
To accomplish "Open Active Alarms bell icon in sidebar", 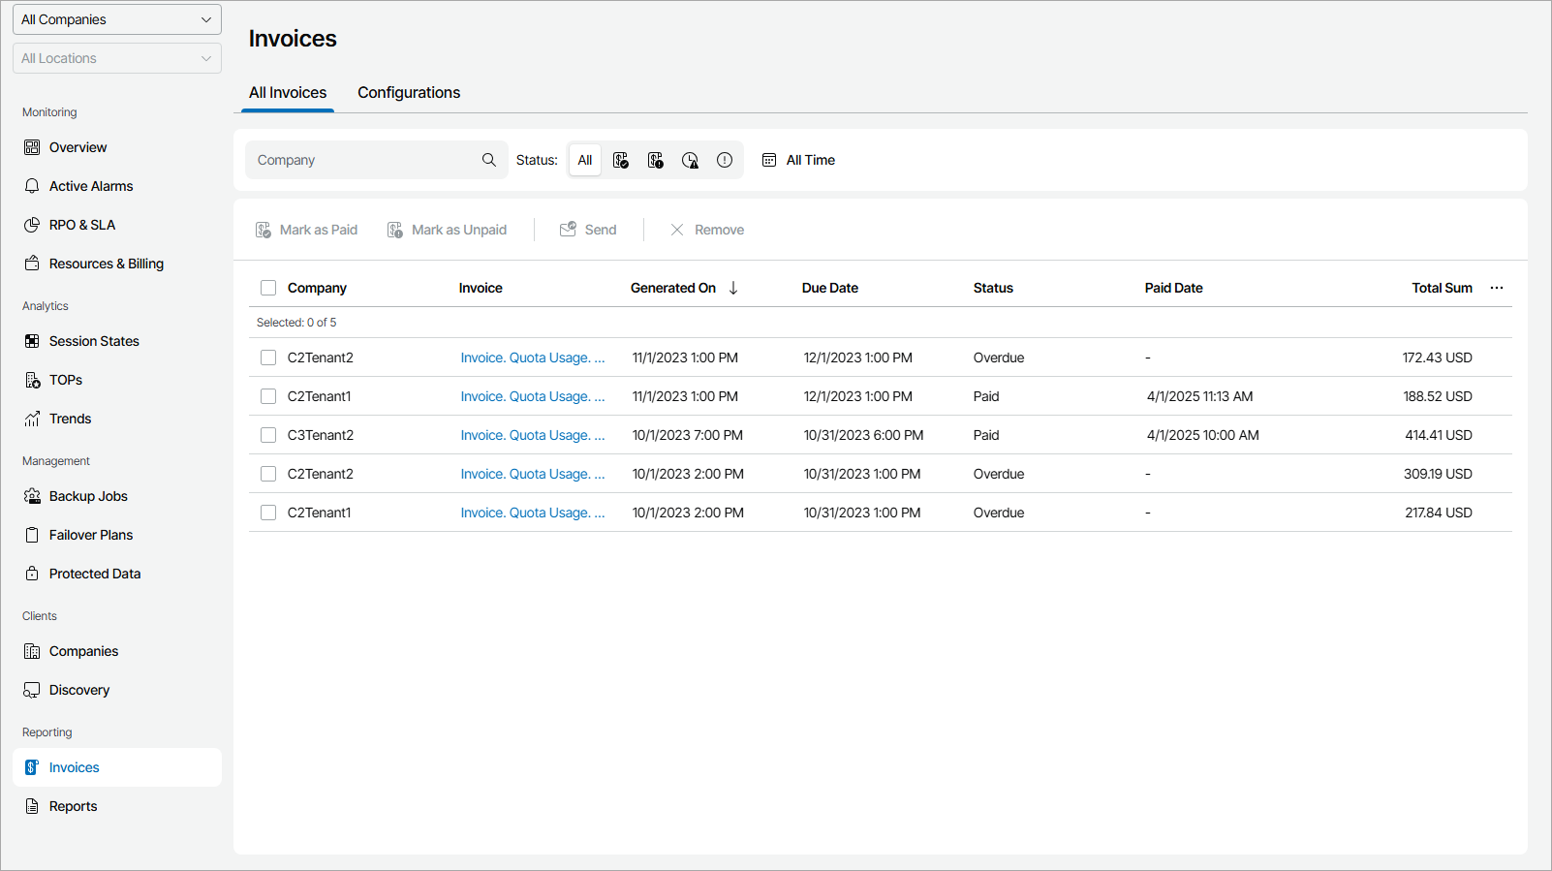I will [x=32, y=186].
